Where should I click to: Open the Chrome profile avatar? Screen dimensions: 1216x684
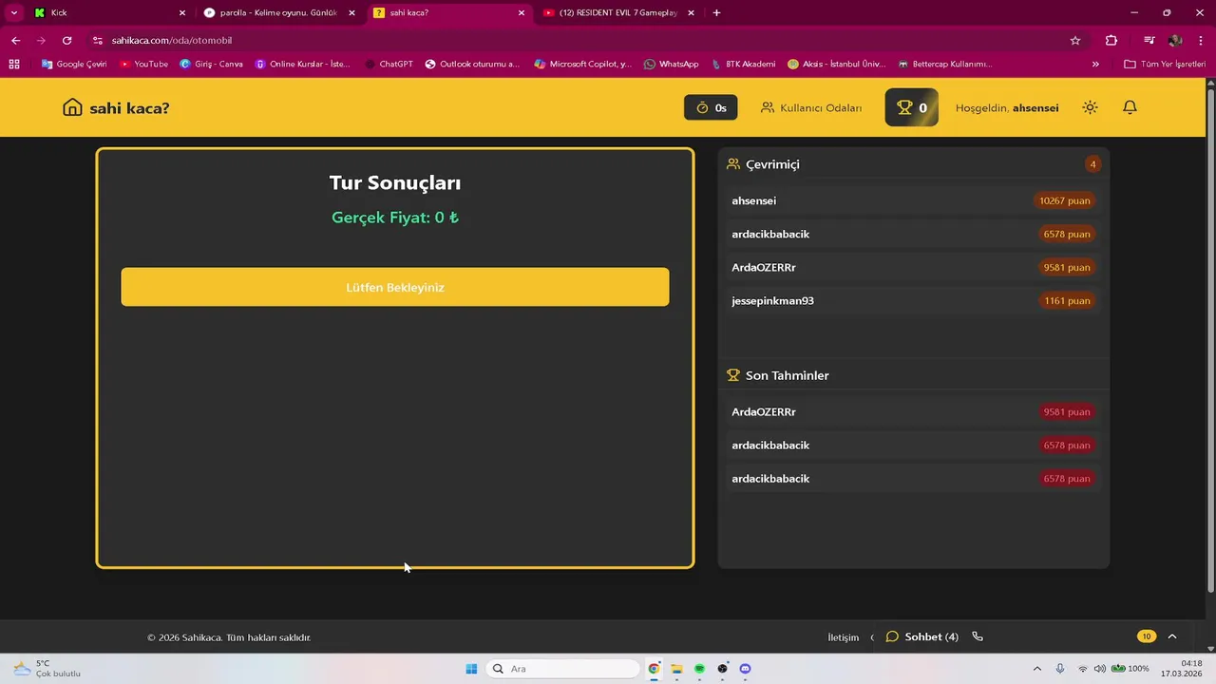[1175, 41]
